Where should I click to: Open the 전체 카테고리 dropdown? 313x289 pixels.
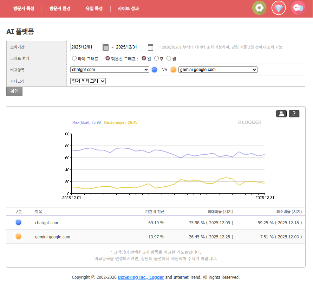coord(88,81)
